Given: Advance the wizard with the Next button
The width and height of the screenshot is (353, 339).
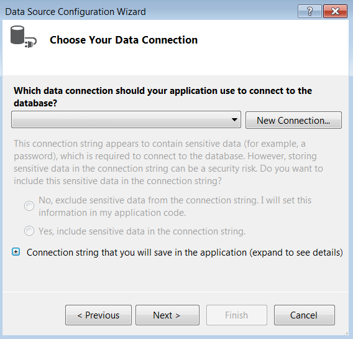Looking at the screenshot, I should 167,315.
